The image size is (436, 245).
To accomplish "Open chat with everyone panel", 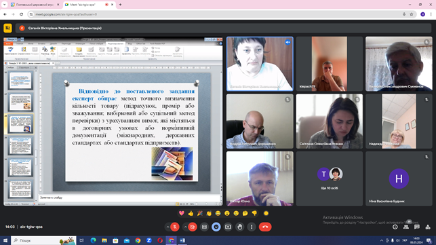I will pos(417,227).
